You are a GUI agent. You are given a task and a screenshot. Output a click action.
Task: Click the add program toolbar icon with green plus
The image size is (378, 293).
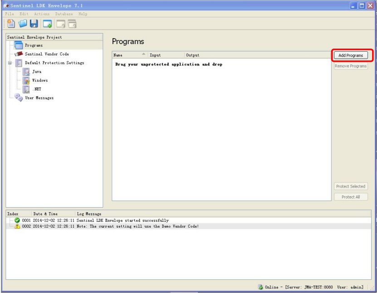click(47, 24)
